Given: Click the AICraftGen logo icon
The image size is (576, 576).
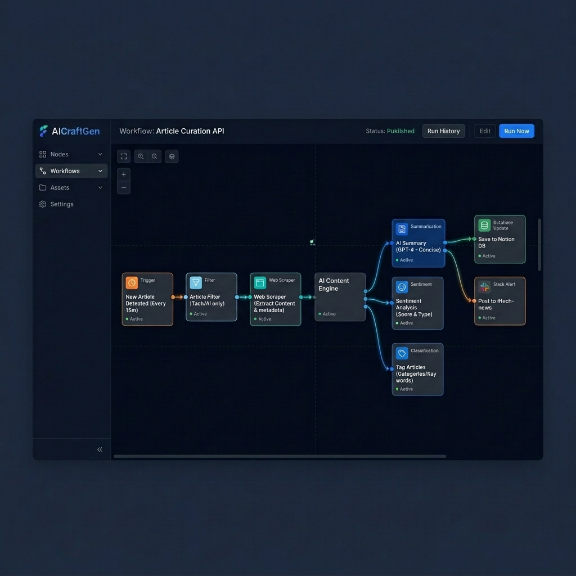Looking at the screenshot, I should click(x=44, y=131).
